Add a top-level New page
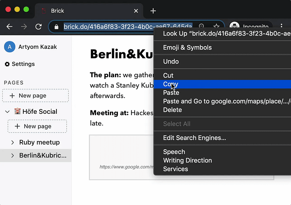 pos(36,96)
